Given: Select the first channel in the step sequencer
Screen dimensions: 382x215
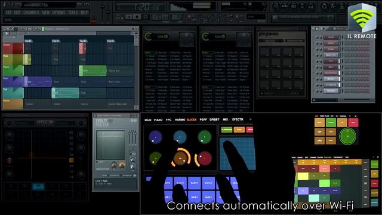Looking at the screenshot, I should coord(331,37).
